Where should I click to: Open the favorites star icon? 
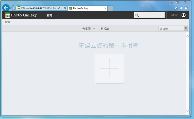click(x=181, y=8)
